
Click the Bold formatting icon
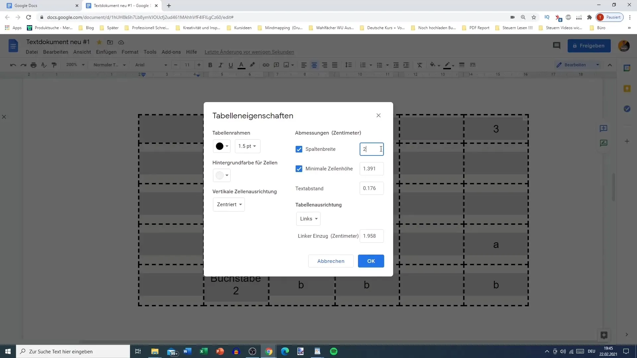pos(210,65)
